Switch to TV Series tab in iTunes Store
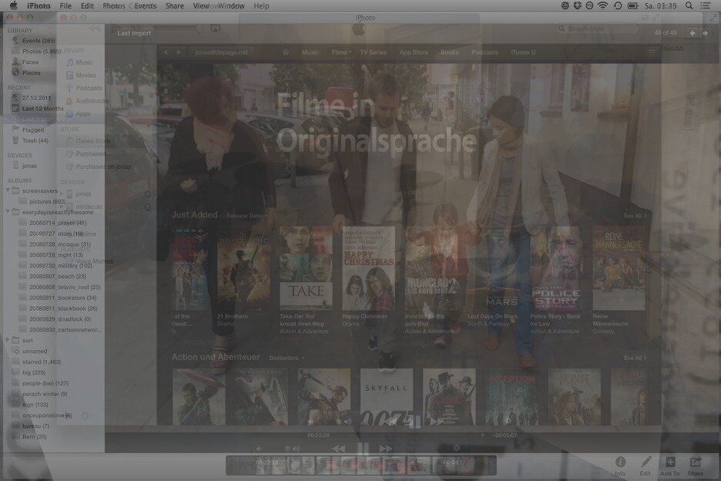 373,52
